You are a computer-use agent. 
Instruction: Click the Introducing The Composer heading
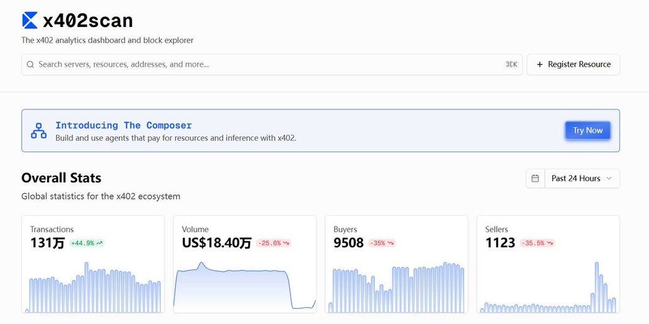click(x=123, y=125)
